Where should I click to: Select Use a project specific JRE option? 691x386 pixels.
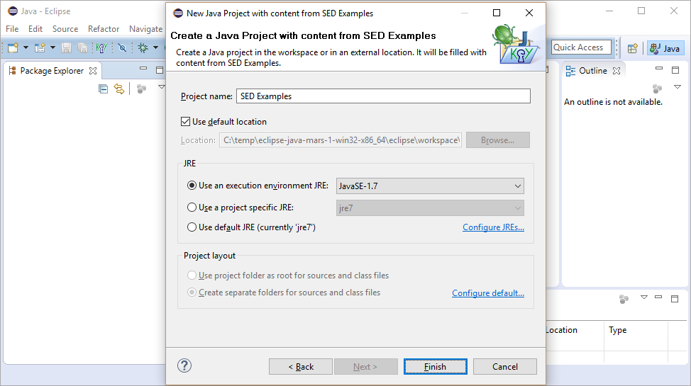192,208
